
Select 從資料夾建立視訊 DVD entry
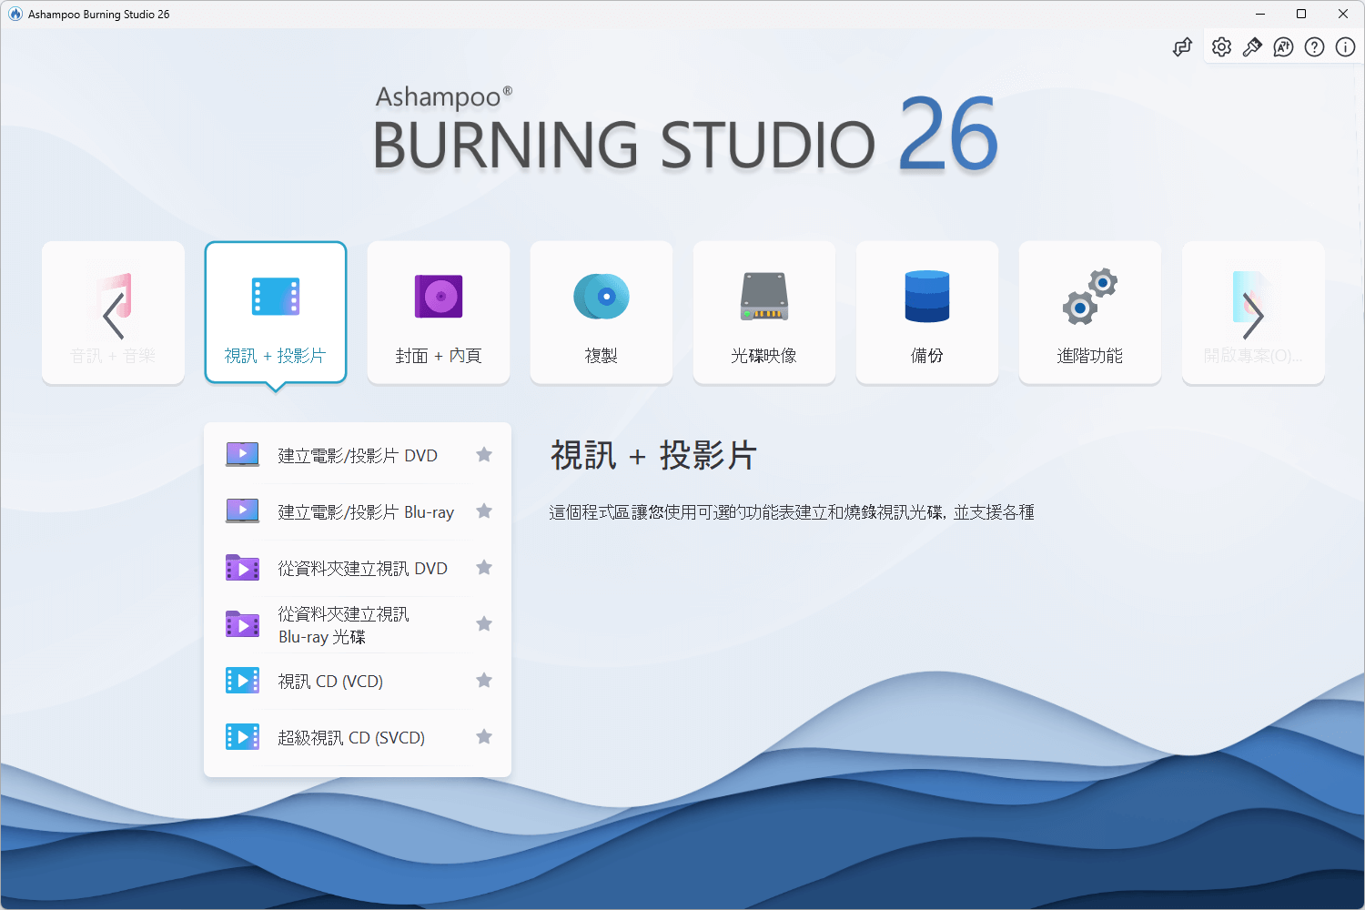pyautogui.click(x=358, y=568)
